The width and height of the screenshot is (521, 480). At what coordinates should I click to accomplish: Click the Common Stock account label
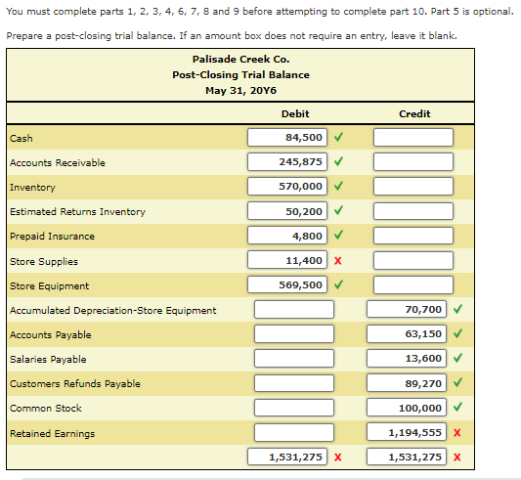pos(46,409)
